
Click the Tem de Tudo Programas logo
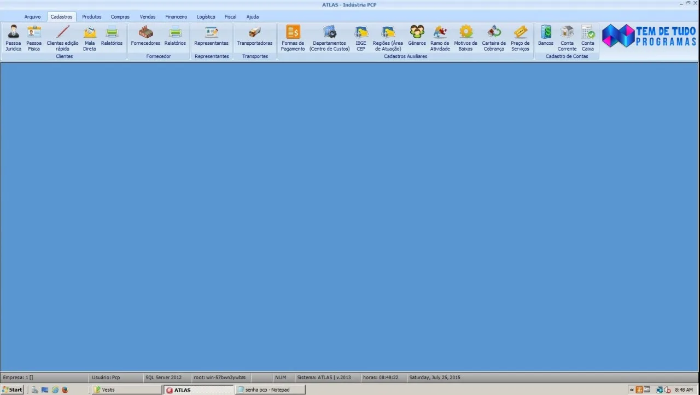tap(649, 36)
